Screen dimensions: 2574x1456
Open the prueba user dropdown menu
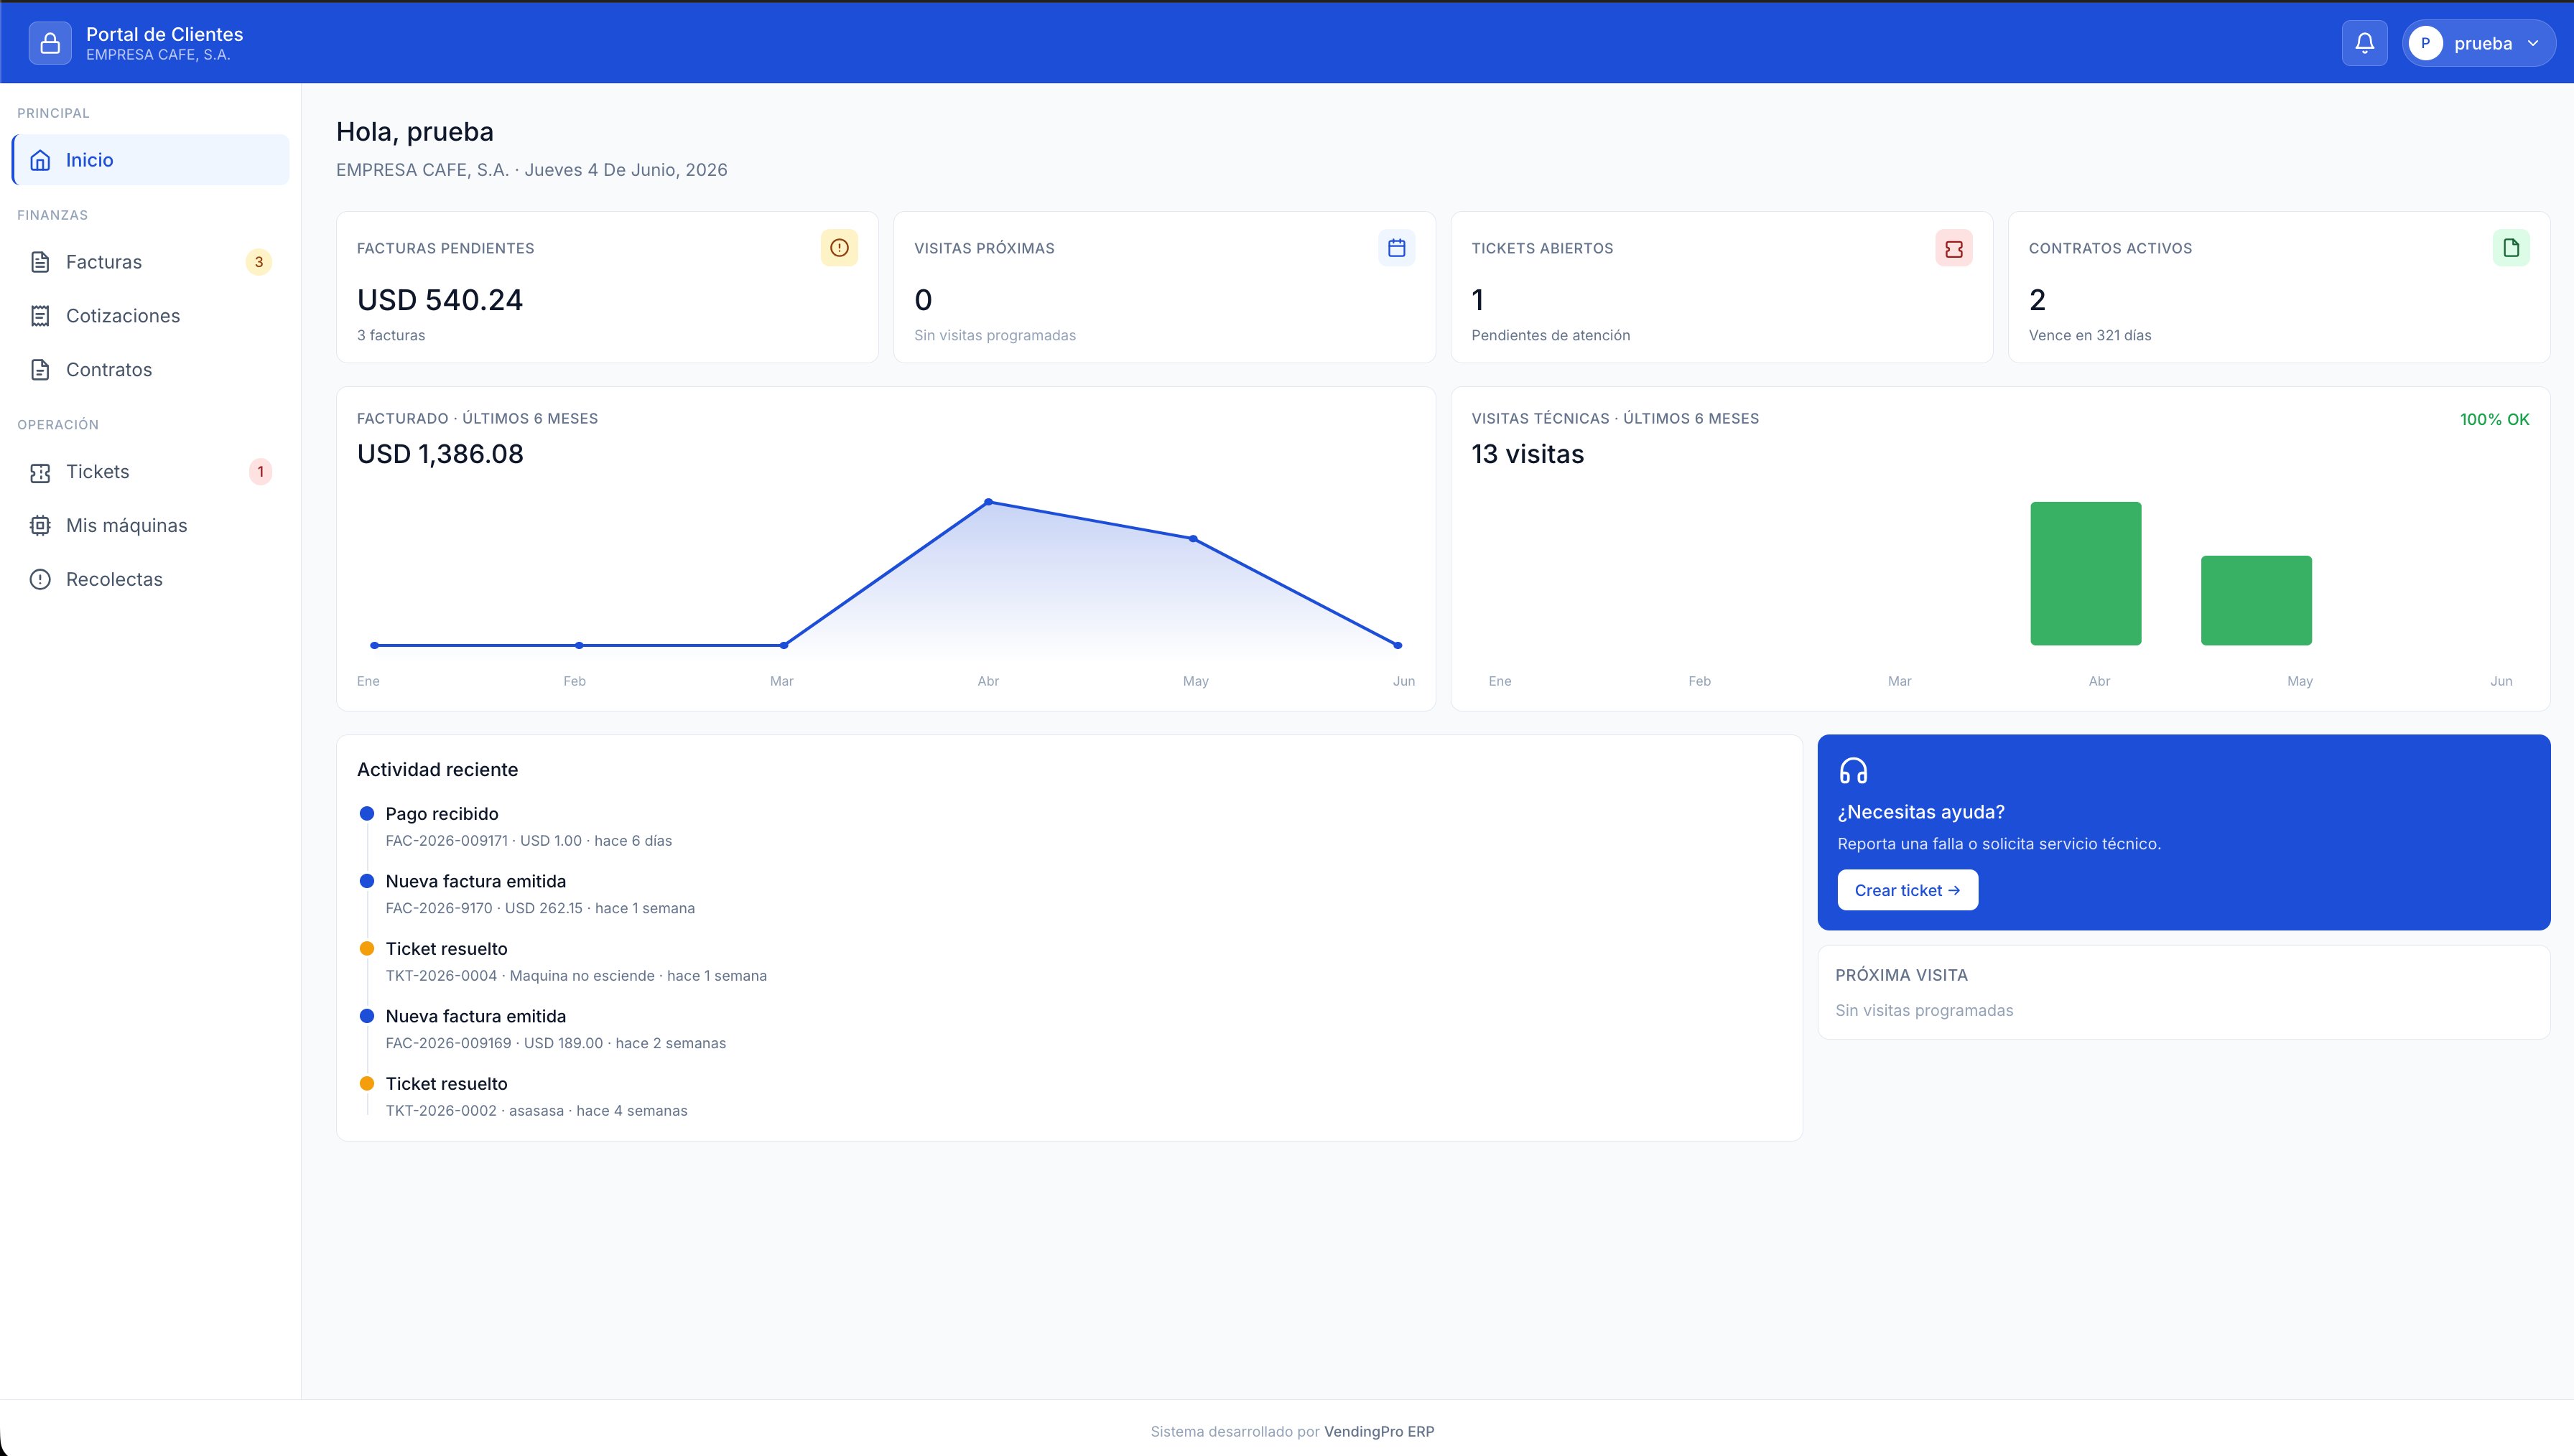(2479, 43)
